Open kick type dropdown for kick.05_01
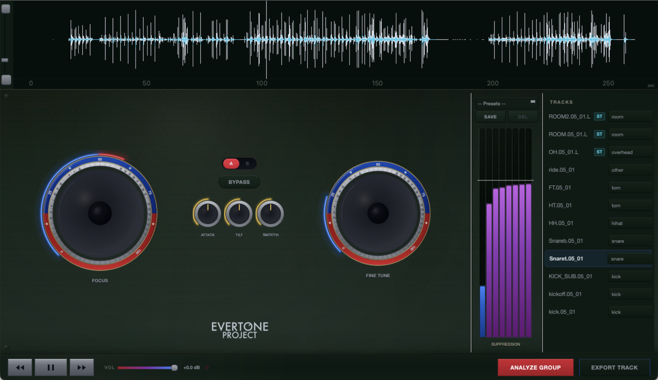Screen dimensions: 658x380 (x=630, y=312)
